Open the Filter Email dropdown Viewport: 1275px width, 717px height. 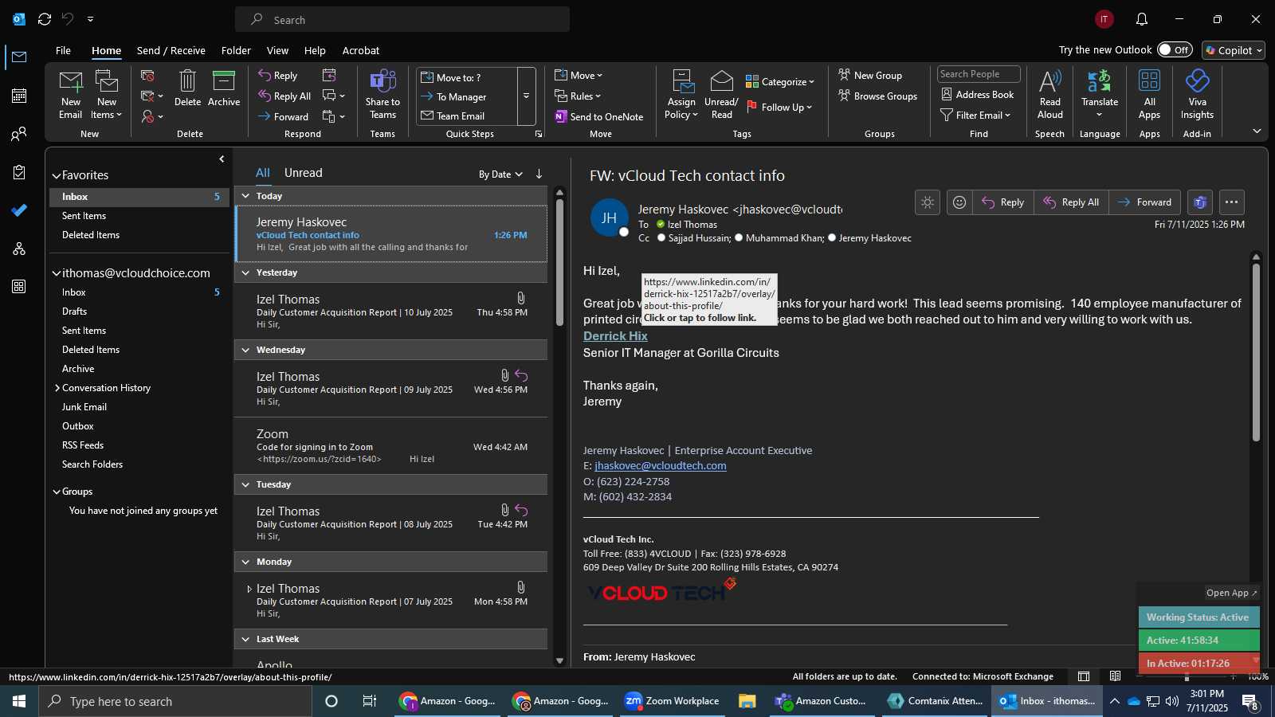coord(975,115)
